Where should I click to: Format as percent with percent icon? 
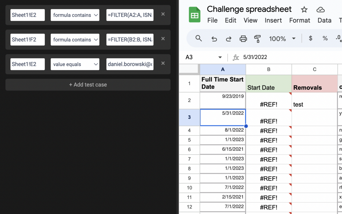[x=325, y=39]
